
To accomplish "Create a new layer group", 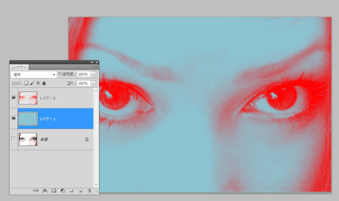I will (x=72, y=190).
